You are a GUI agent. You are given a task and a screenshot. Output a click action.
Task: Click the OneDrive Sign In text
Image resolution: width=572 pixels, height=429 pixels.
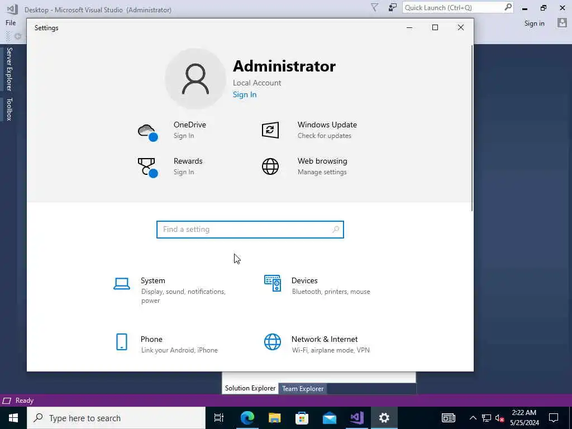click(x=184, y=136)
